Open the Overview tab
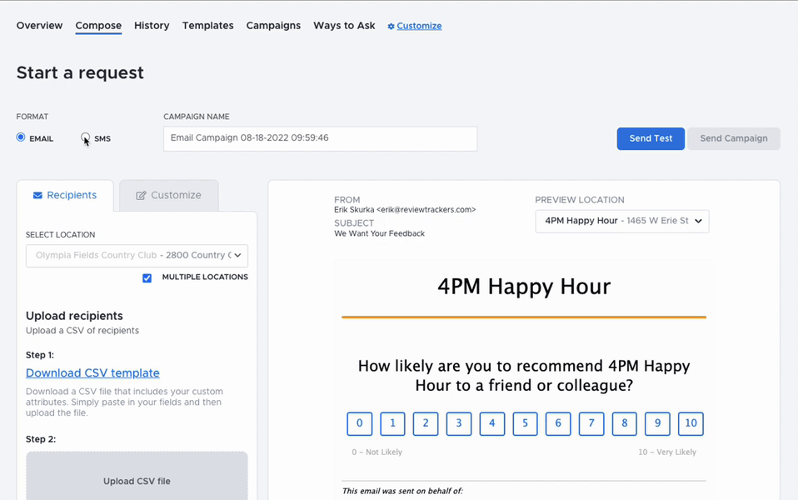 coord(39,26)
